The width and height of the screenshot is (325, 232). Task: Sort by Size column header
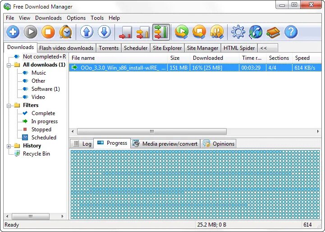pos(179,58)
